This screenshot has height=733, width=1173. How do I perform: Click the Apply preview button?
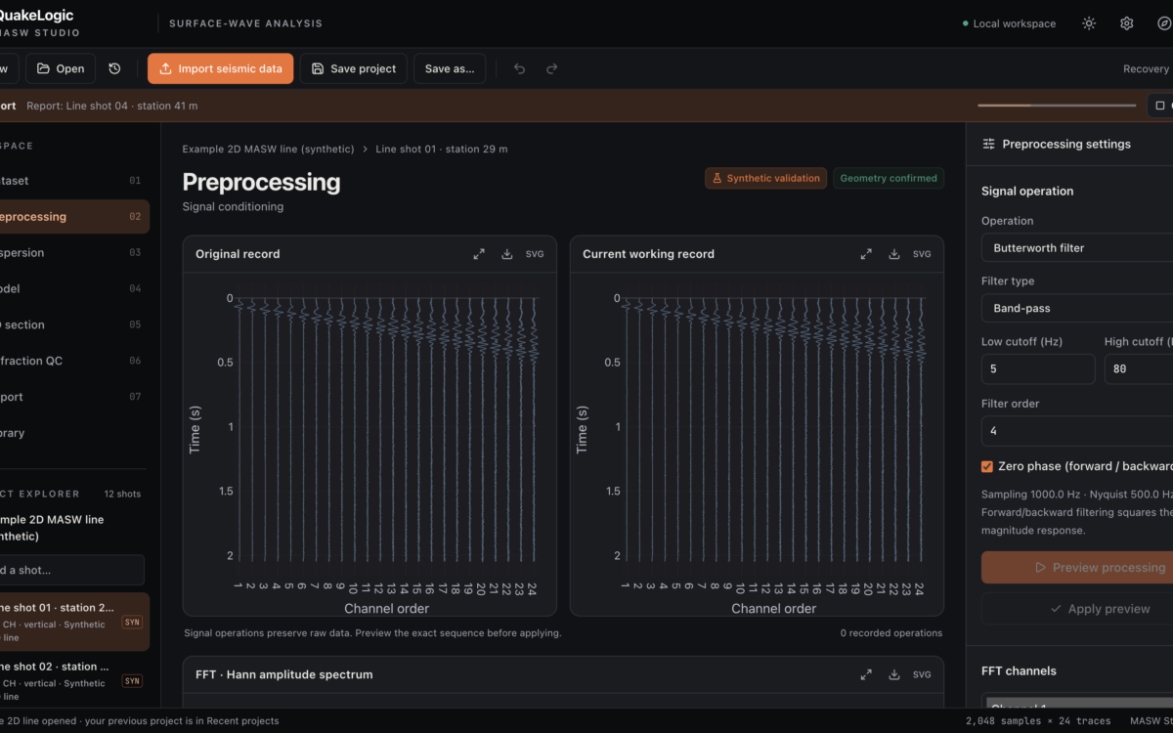(1077, 609)
